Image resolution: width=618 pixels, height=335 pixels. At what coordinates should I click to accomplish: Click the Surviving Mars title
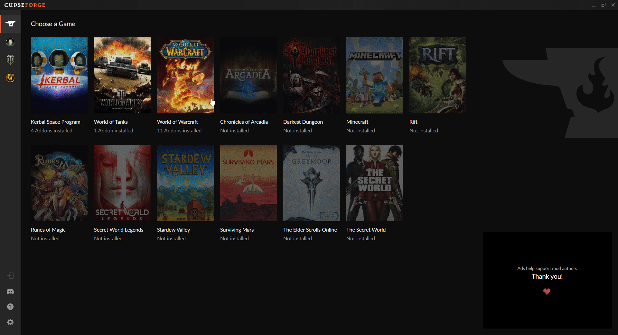(x=237, y=230)
